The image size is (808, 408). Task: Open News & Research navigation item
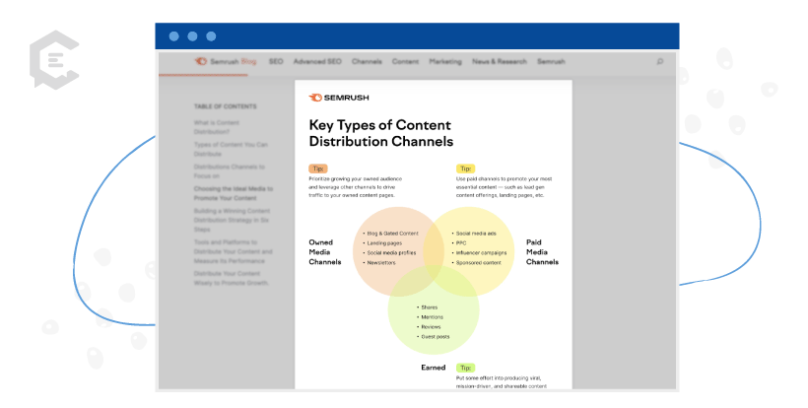pos(500,61)
